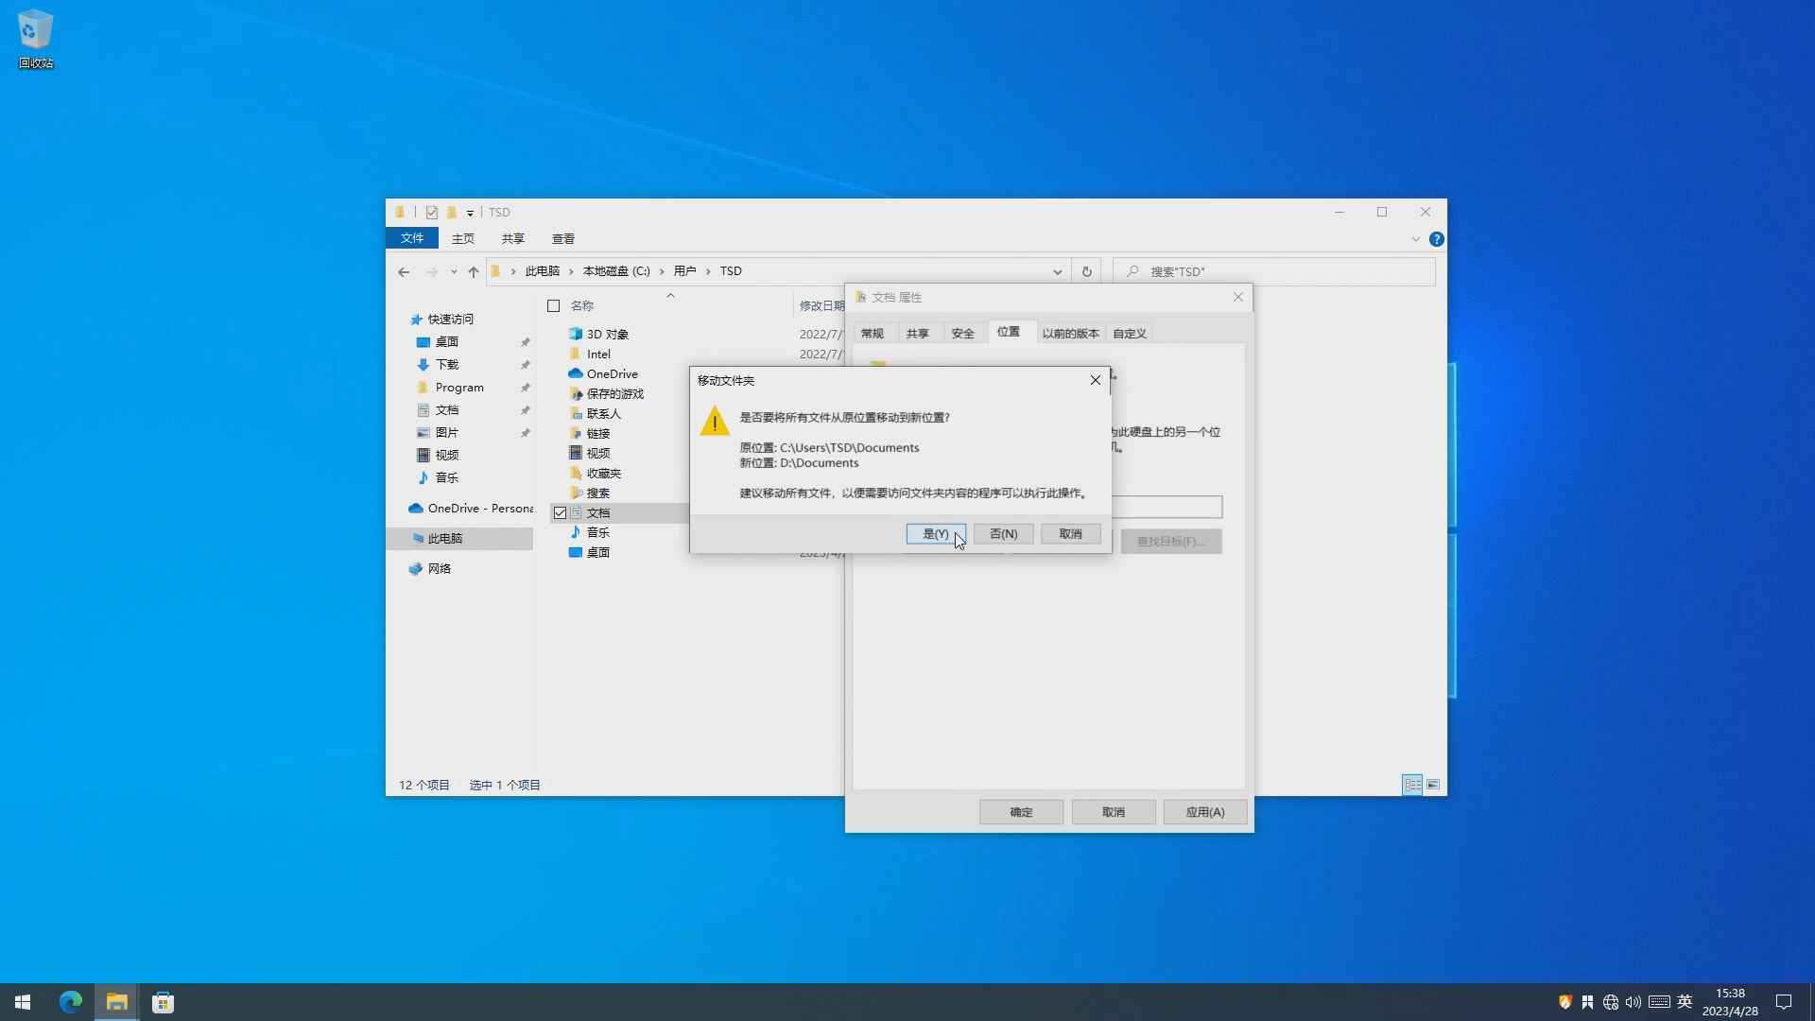
Task: Close the 移动文件夹 dialog
Action: pos(1095,380)
